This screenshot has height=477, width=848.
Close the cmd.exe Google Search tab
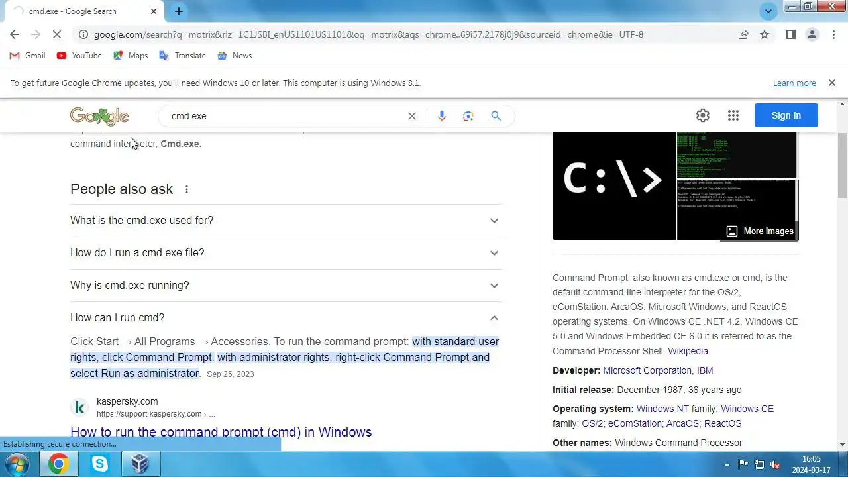coord(154,11)
